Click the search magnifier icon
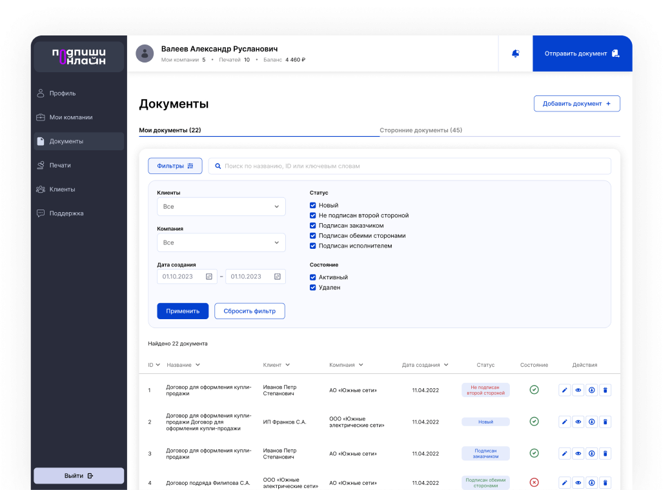The width and height of the screenshot is (670, 490). [x=218, y=166]
